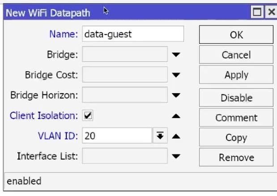Screen dimensions: 277x196
Task: Add a Comment to the datapath
Action: point(236,118)
